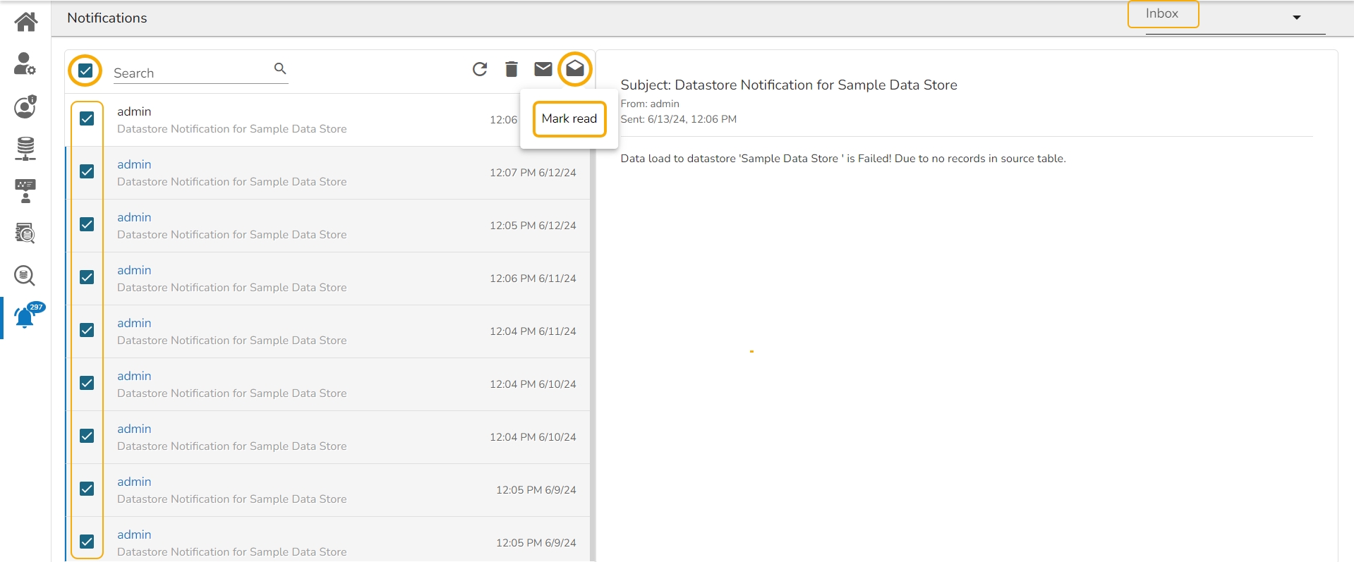This screenshot has width=1354, height=562.
Task: Open user settings icon in sidebar
Action: (x=25, y=64)
